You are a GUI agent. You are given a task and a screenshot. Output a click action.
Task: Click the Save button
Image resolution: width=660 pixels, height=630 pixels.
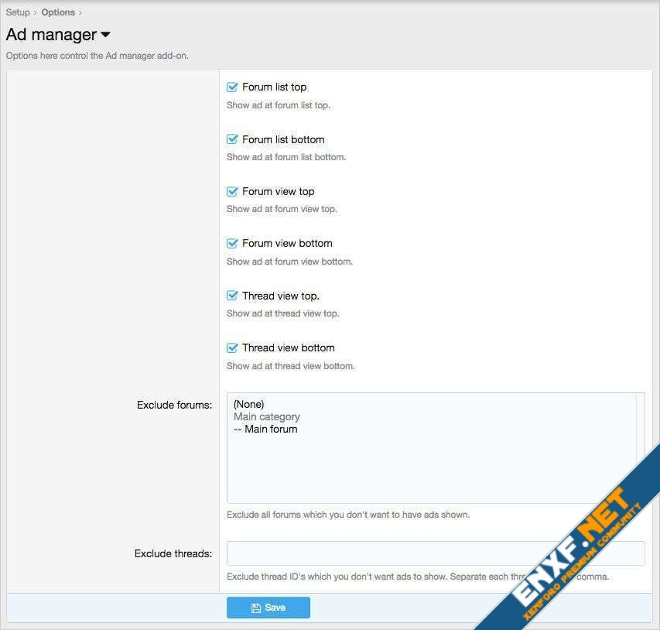click(x=268, y=608)
